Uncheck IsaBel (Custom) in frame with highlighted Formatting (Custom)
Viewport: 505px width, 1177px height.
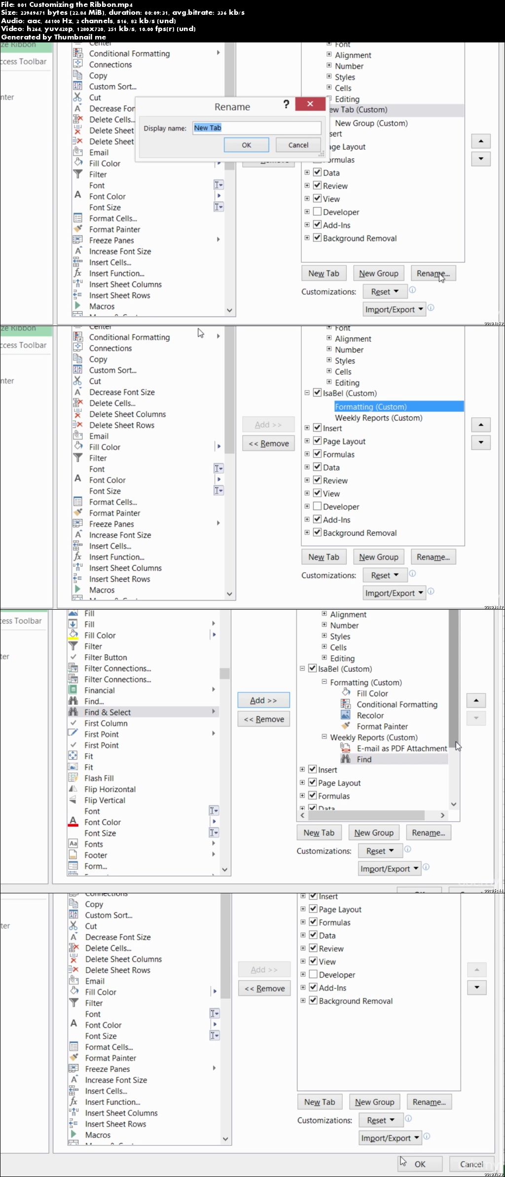tap(318, 393)
